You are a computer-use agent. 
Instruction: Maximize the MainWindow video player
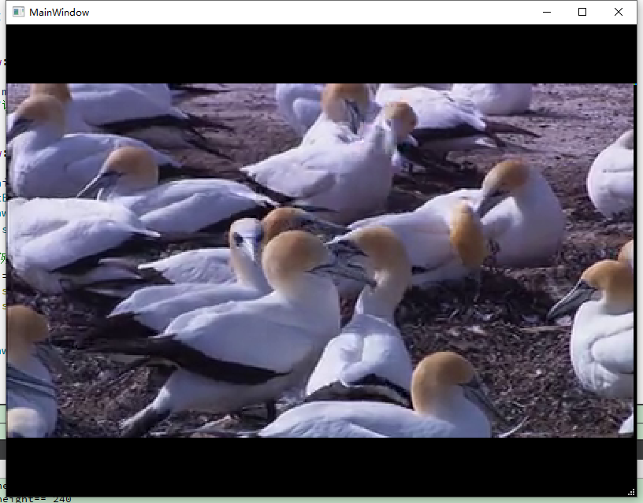pyautogui.click(x=582, y=12)
